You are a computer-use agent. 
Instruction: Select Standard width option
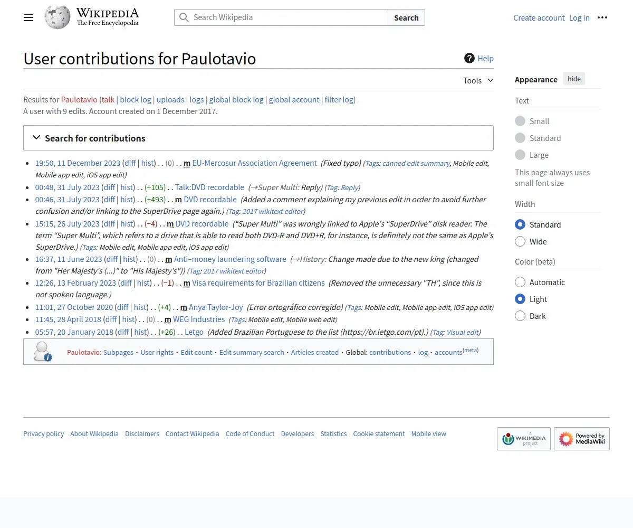[520, 224]
